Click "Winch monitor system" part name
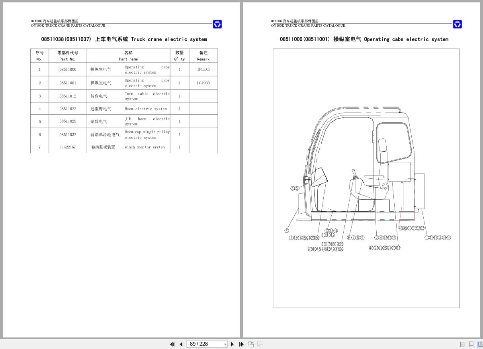Image resolution: width=483 pixels, height=349 pixels. tap(145, 147)
